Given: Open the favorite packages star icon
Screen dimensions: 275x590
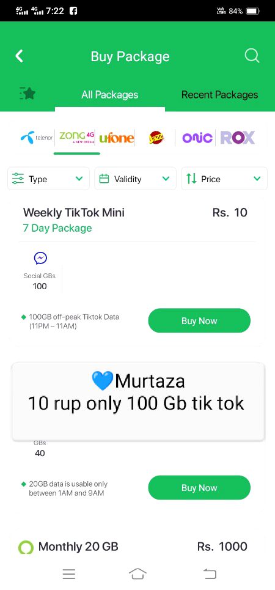Looking at the screenshot, I should 27,94.
